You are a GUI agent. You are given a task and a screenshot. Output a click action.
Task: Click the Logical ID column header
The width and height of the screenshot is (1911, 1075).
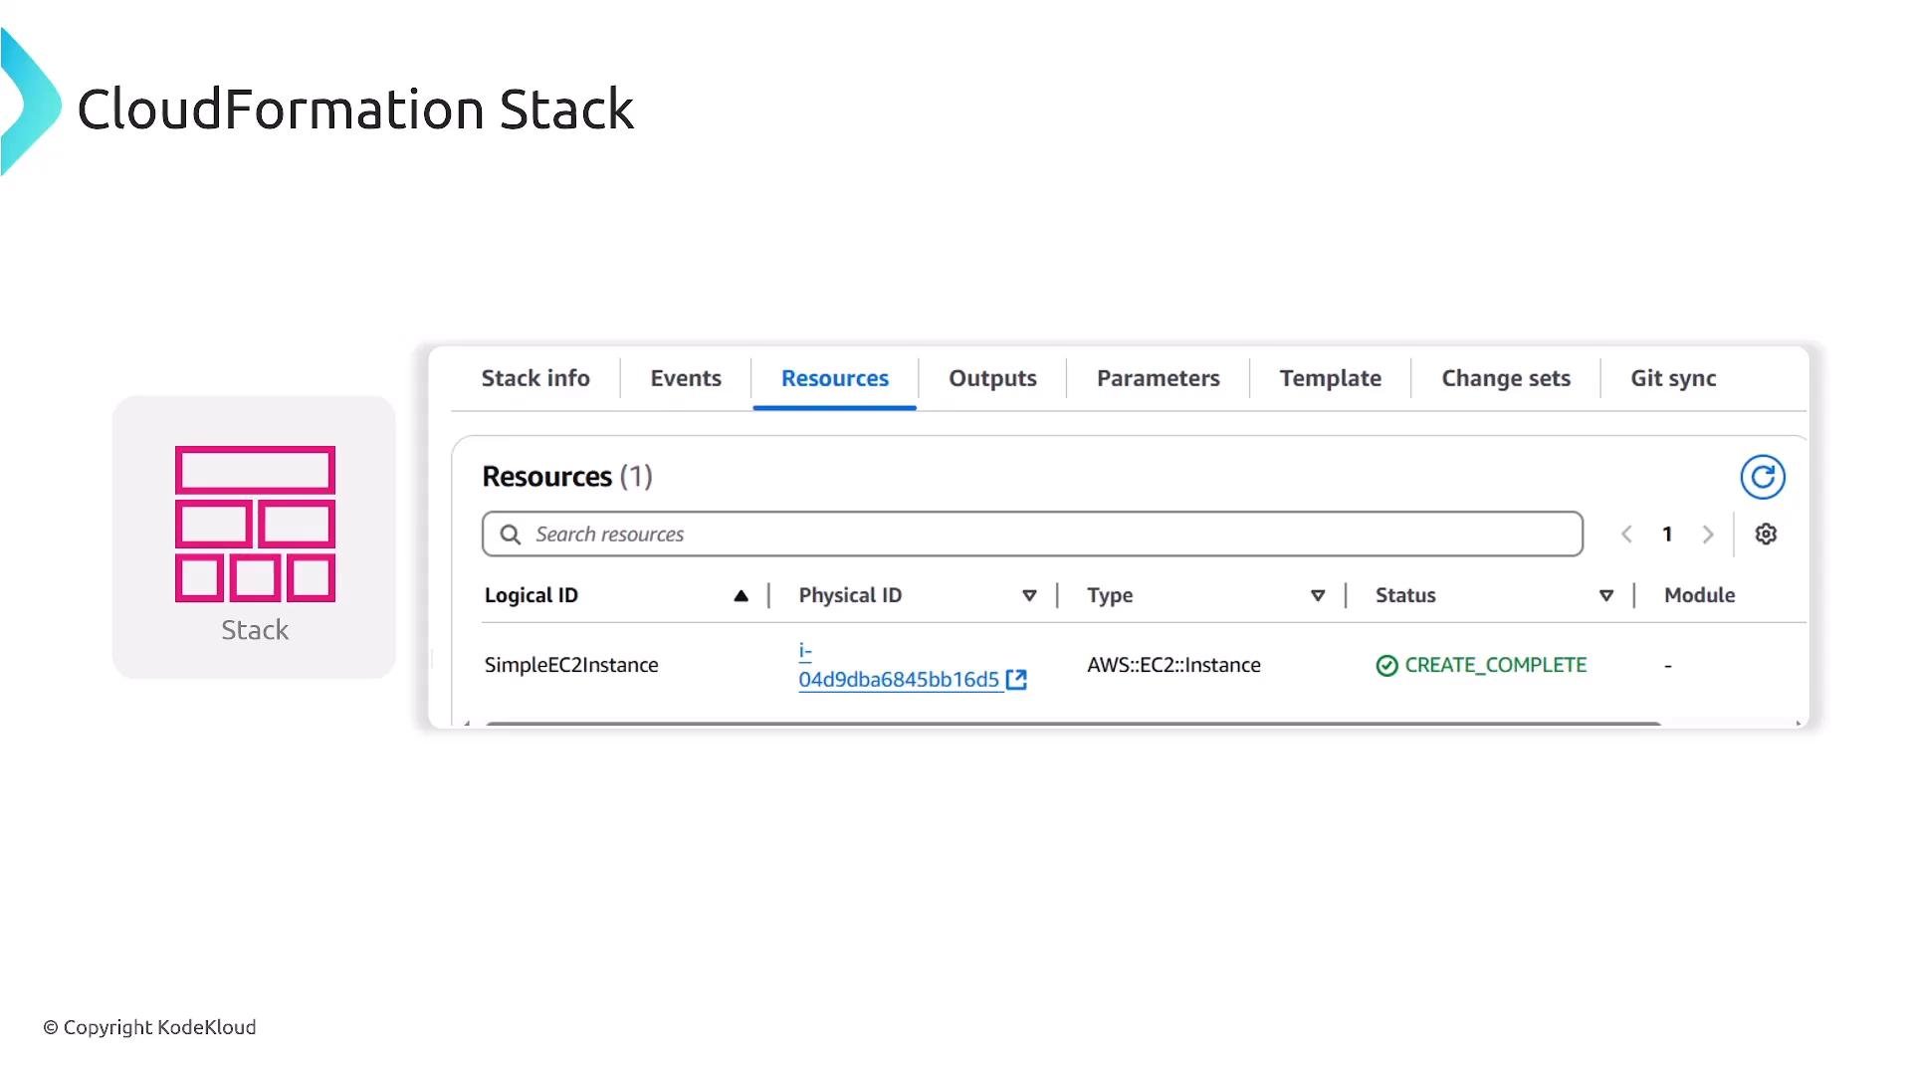point(531,595)
